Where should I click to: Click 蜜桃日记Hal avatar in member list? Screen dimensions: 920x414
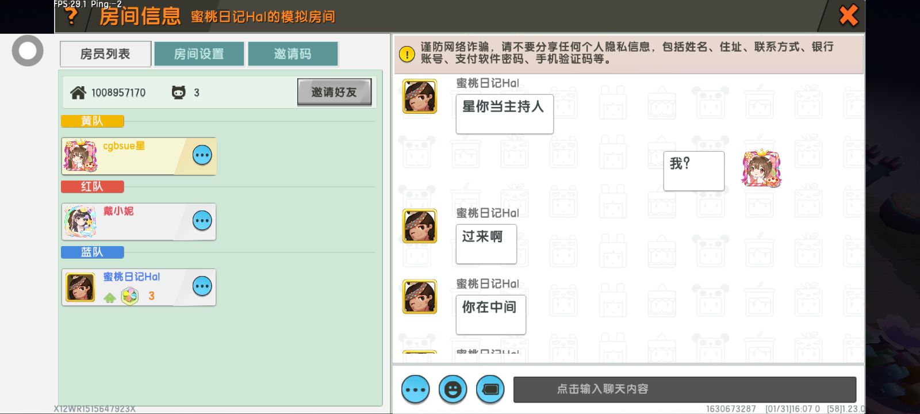[80, 287]
